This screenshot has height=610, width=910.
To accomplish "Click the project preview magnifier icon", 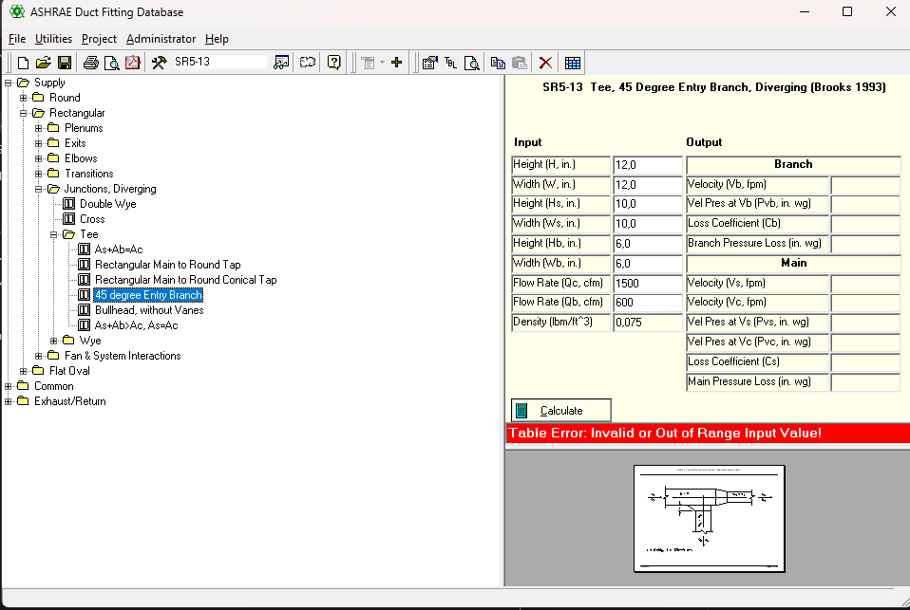I will click(472, 63).
